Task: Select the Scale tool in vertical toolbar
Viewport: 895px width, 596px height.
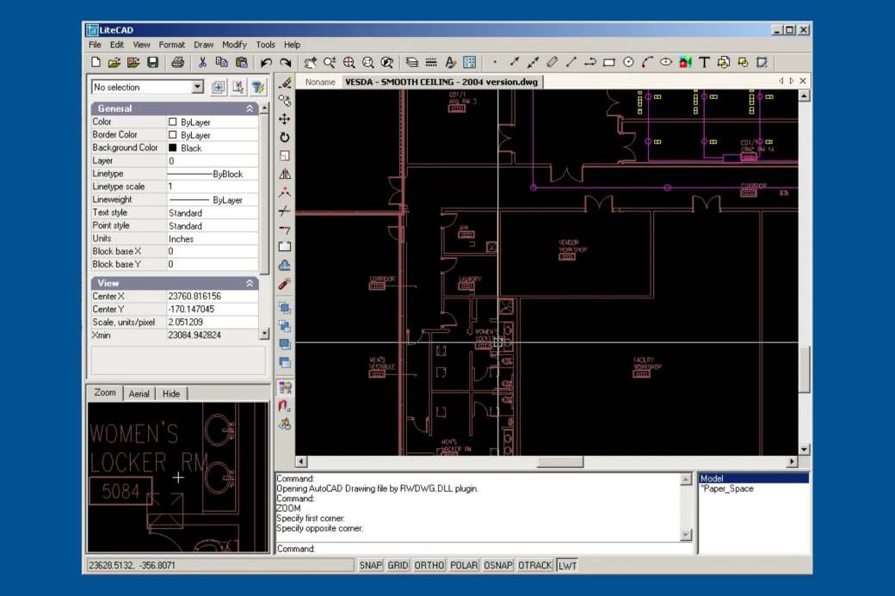Action: 284,156
